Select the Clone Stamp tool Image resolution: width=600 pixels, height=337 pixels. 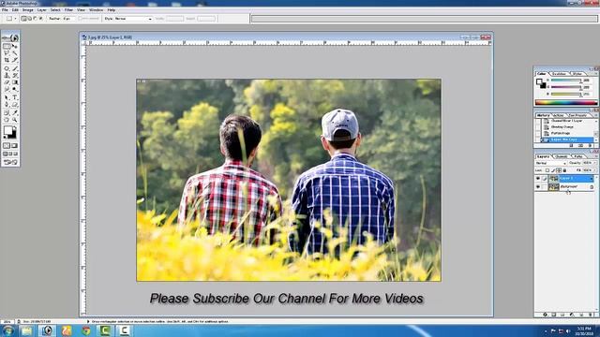click(7, 75)
